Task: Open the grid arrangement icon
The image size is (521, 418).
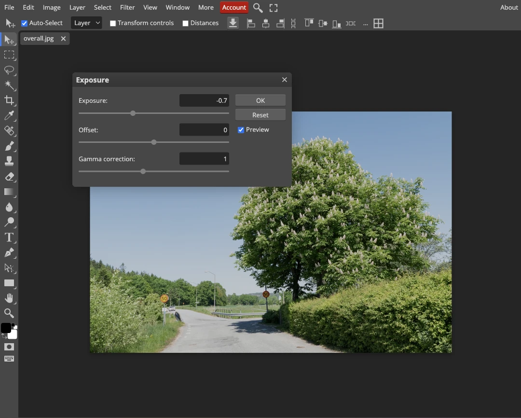Action: (379, 23)
